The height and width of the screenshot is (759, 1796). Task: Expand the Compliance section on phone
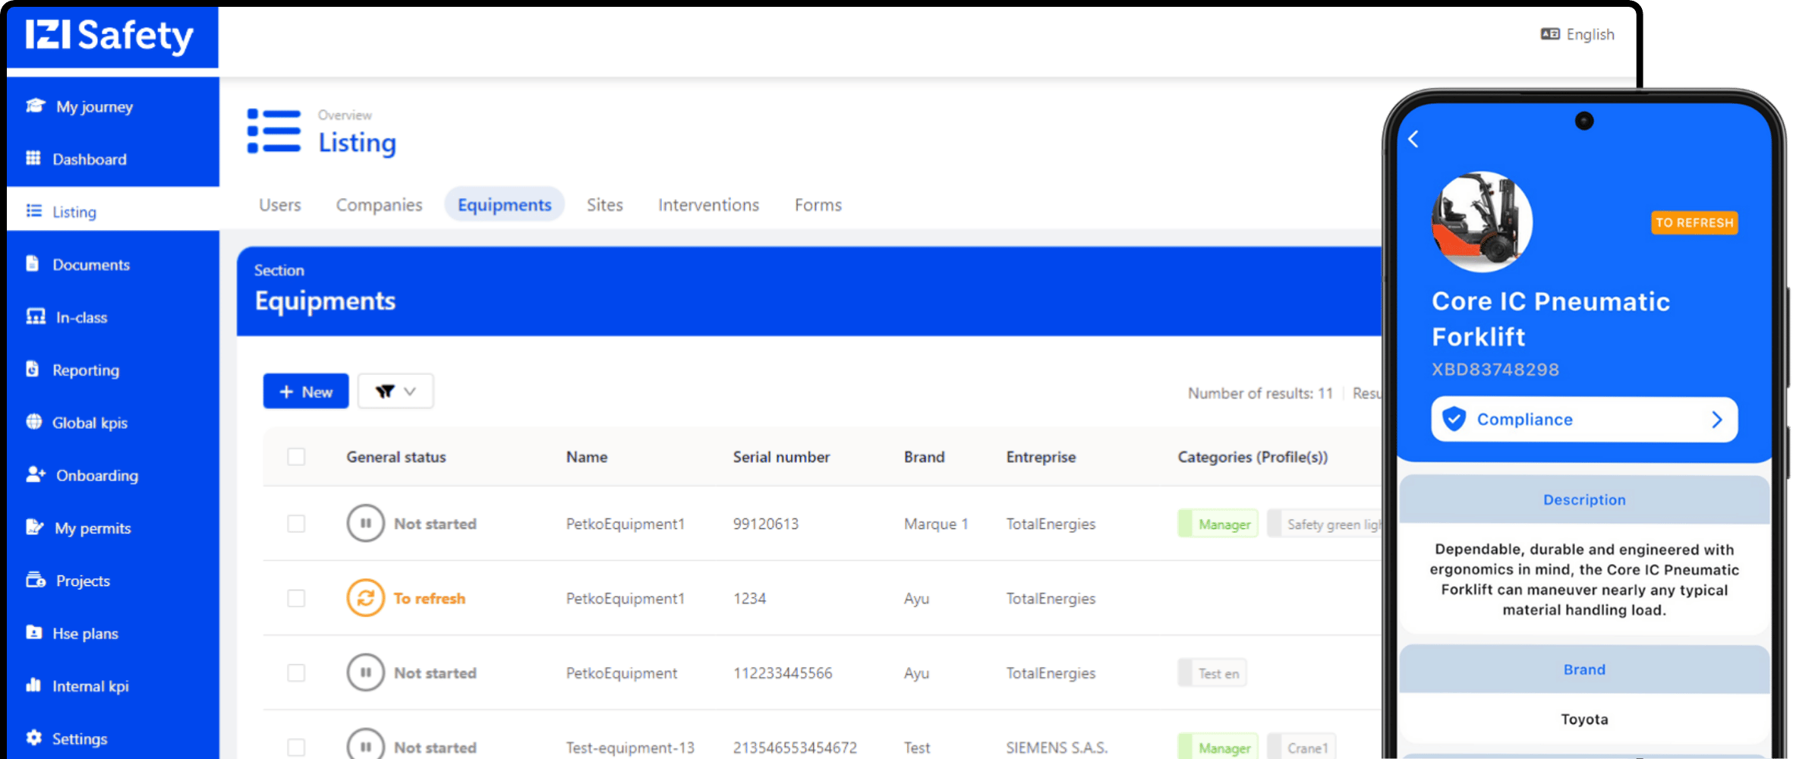pos(1584,420)
